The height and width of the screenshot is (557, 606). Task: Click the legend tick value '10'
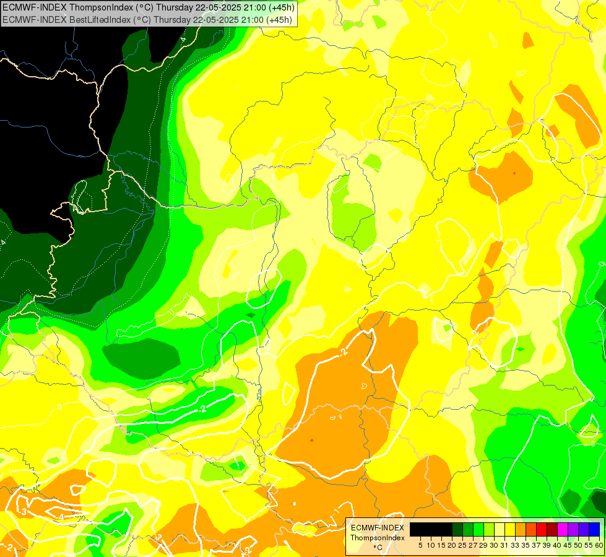[x=431, y=545]
